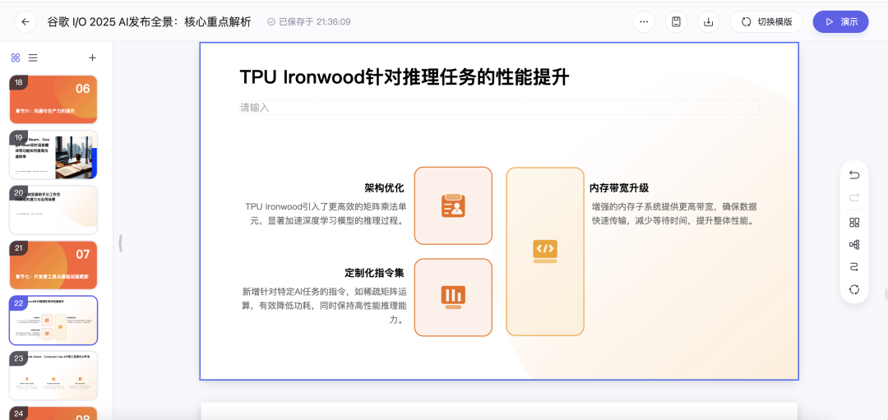Viewport: 888px width, 420px height.
Task: Click the slide title TPU Ironwood heading
Action: (x=404, y=77)
